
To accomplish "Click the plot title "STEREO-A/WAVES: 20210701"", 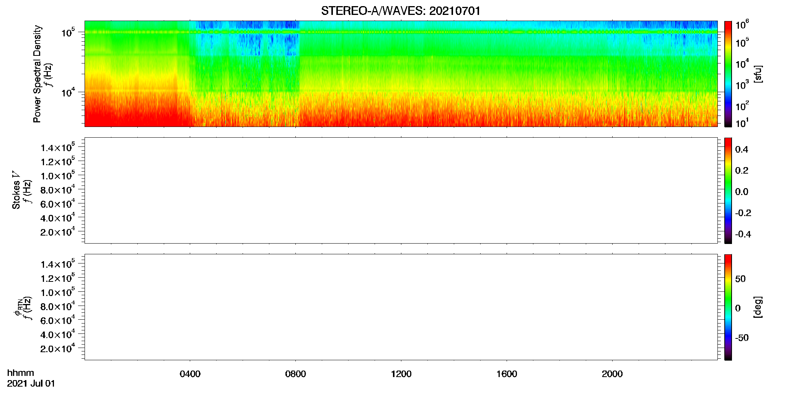I will (x=401, y=11).
